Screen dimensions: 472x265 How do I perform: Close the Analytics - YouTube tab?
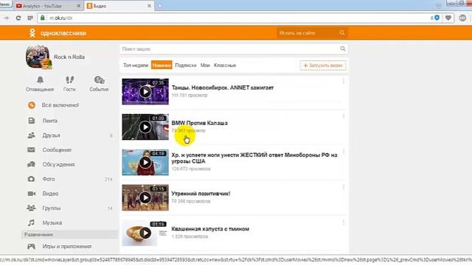tap(79, 6)
